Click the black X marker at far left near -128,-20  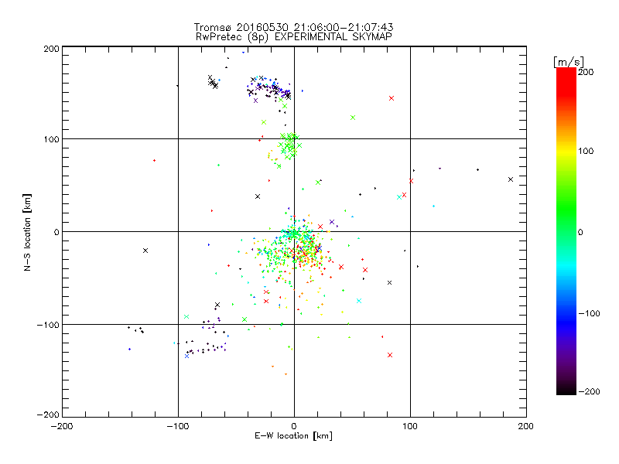(x=145, y=251)
